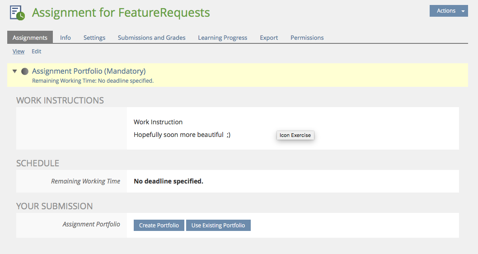Click the View sub-tab link
The image size is (478, 254).
19,52
